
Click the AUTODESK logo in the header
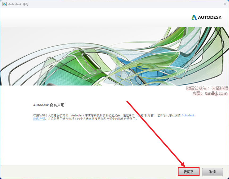pyautogui.click(x=207, y=18)
